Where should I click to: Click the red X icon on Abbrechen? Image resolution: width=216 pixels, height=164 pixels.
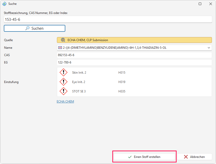tap(186, 157)
